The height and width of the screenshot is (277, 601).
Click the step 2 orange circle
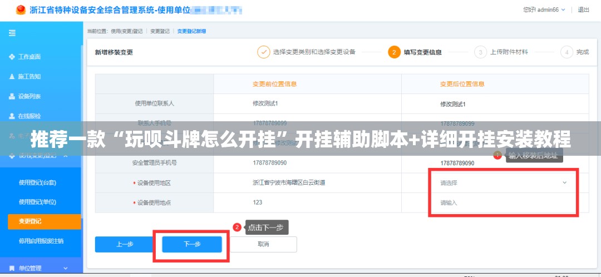[394, 52]
